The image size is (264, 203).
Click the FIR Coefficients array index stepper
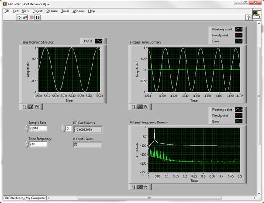click(64, 128)
